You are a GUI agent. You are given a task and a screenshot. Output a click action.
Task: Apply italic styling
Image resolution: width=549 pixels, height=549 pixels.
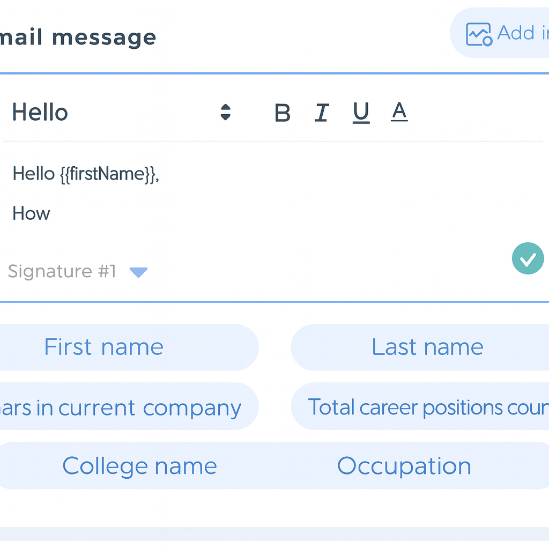click(321, 113)
